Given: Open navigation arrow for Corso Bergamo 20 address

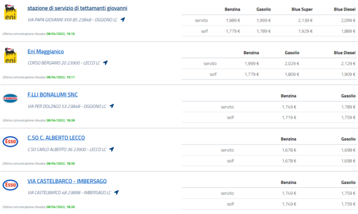Looking at the screenshot, I should tap(105, 63).
